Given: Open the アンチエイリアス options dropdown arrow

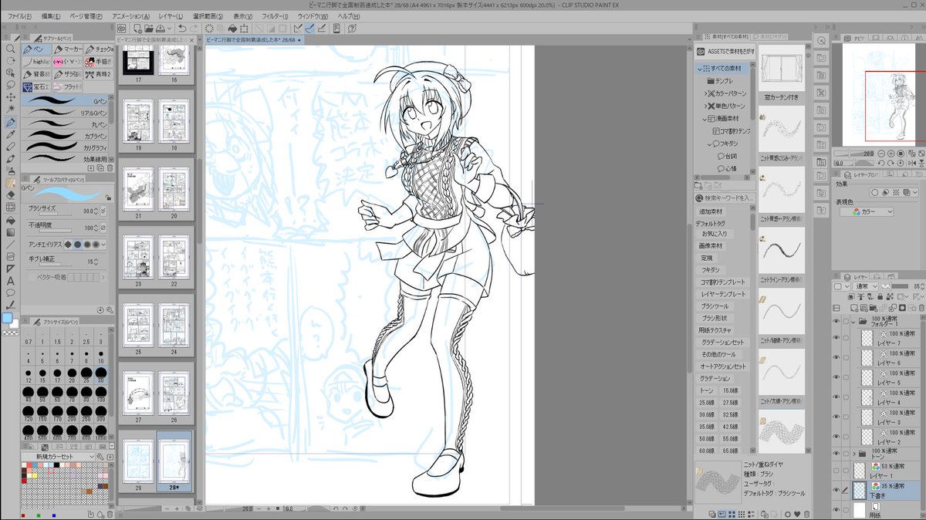Looking at the screenshot, I should pyautogui.click(x=103, y=245).
